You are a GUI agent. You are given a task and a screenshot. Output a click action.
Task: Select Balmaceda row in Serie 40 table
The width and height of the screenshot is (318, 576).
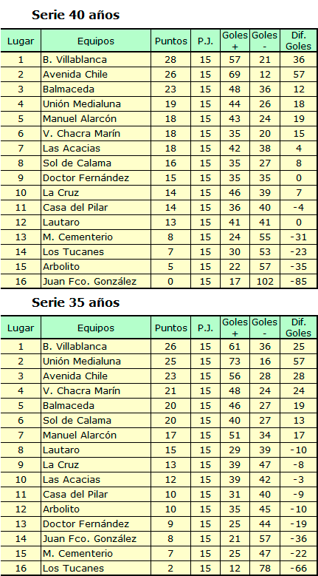[x=159, y=89]
